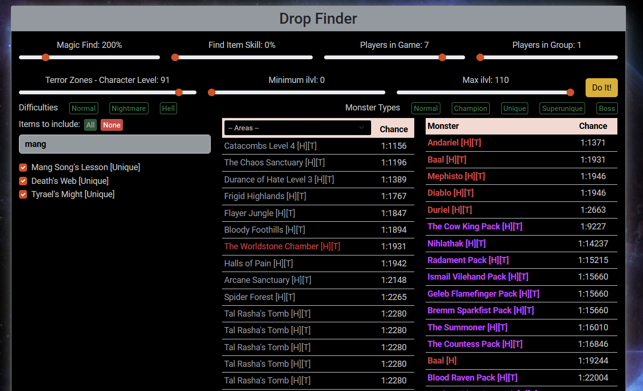Sort areas by Chance column header
This screenshot has width=643, height=391.
pos(393,129)
